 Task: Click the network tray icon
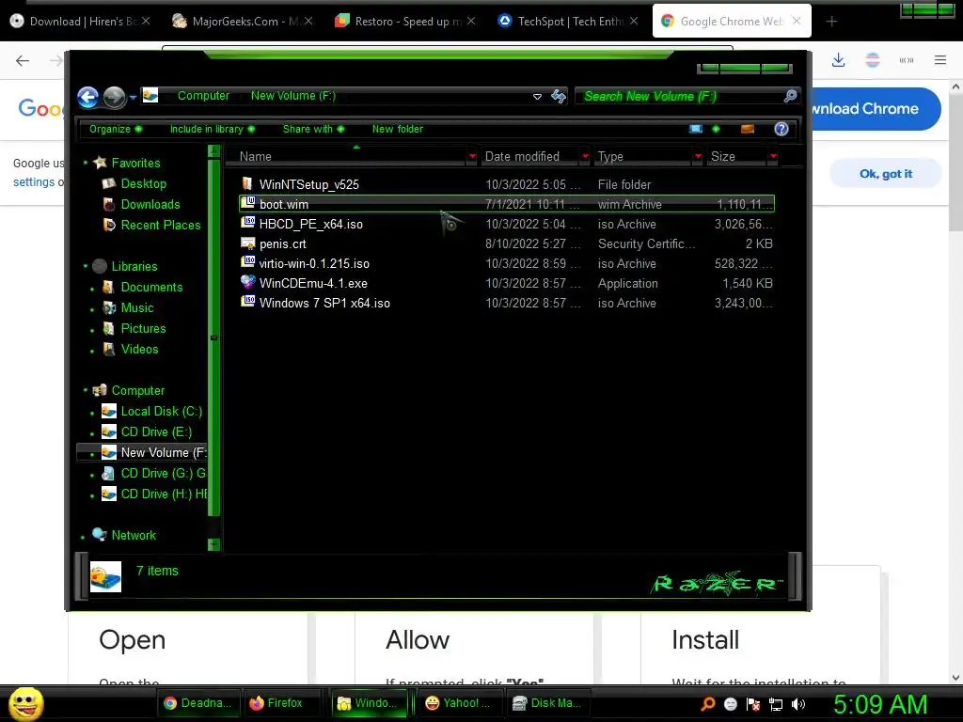click(776, 704)
